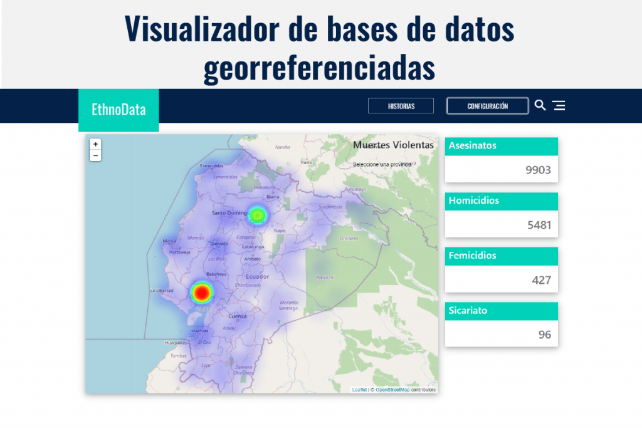
Task: Click the Muertes Violentas map title
Action: tap(393, 145)
